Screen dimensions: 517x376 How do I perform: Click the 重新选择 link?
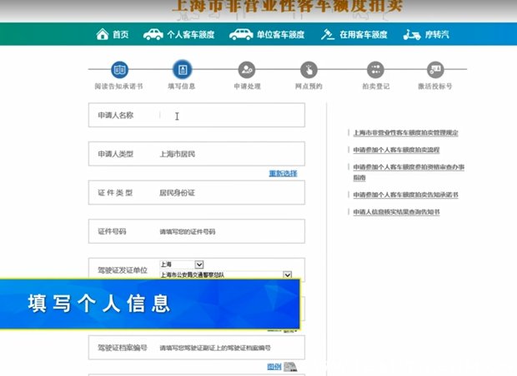pos(283,173)
